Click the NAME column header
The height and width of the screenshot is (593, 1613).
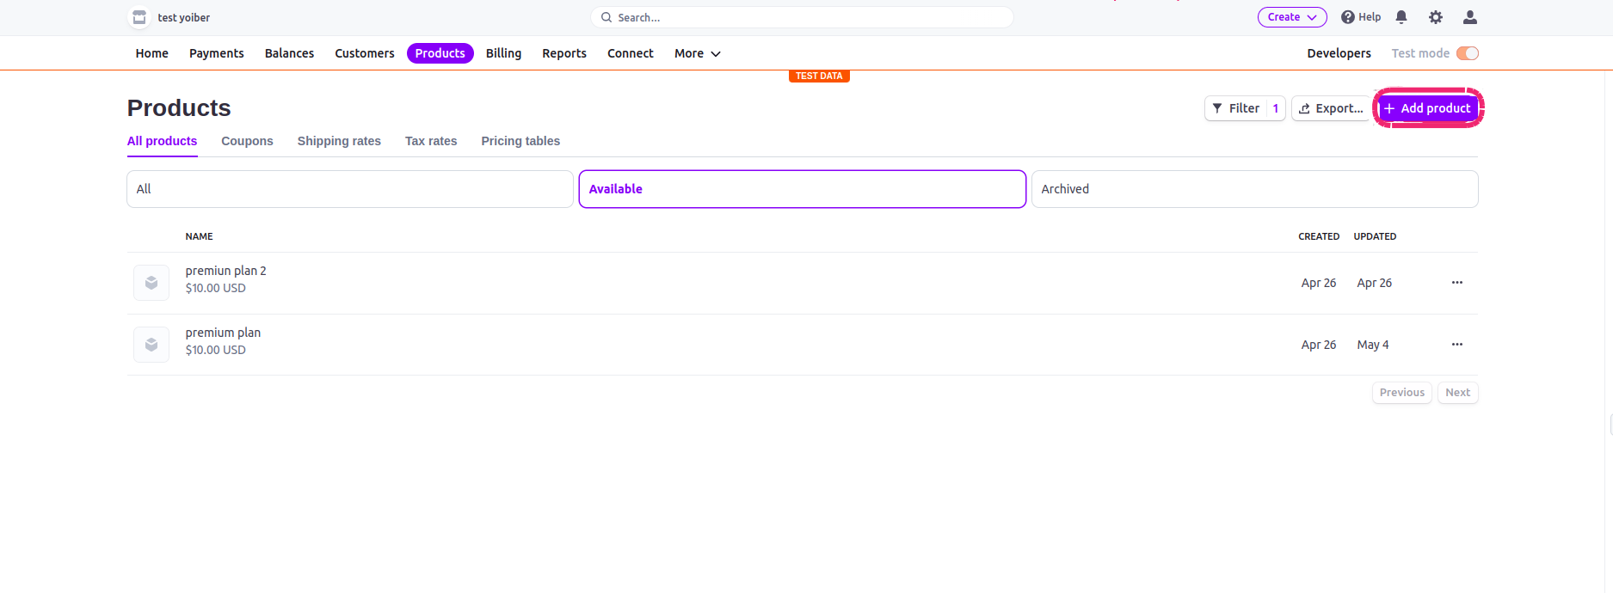point(200,236)
